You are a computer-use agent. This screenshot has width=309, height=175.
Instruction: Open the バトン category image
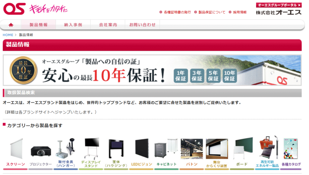(x=192, y=149)
